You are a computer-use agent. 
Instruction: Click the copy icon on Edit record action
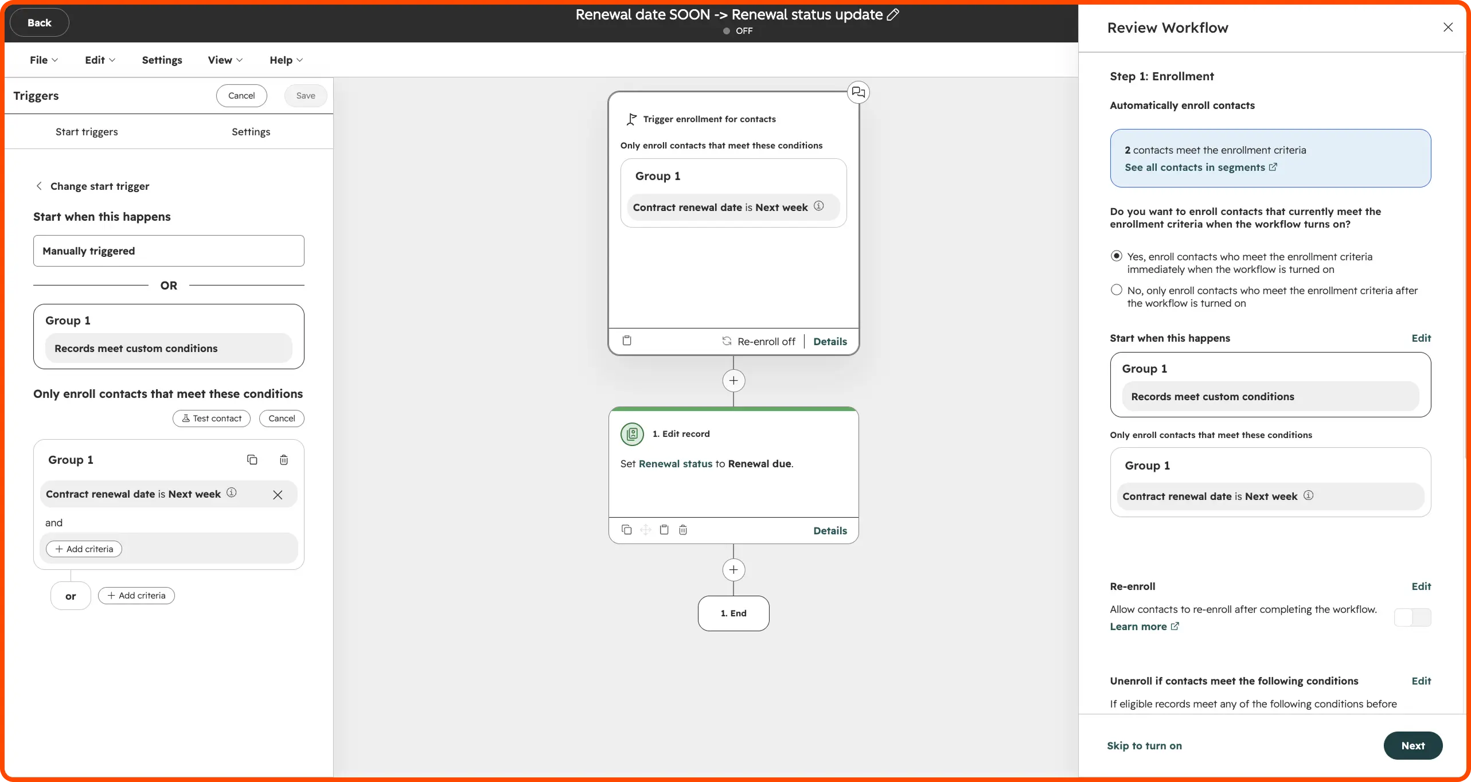point(627,530)
